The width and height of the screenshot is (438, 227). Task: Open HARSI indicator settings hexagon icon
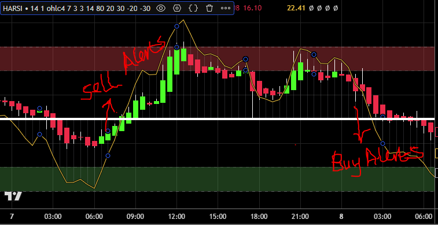177,8
